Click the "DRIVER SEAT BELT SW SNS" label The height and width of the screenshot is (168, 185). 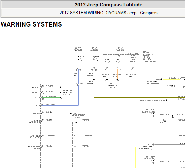(35, 137)
